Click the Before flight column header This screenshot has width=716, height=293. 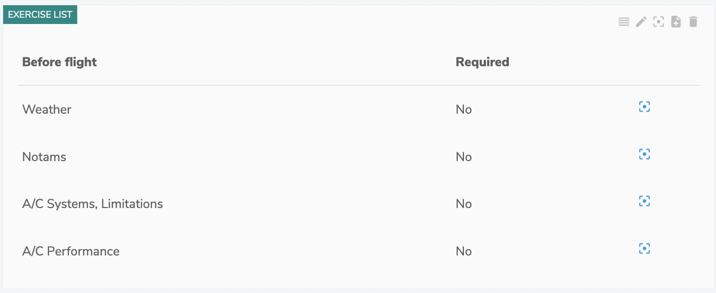coord(59,62)
